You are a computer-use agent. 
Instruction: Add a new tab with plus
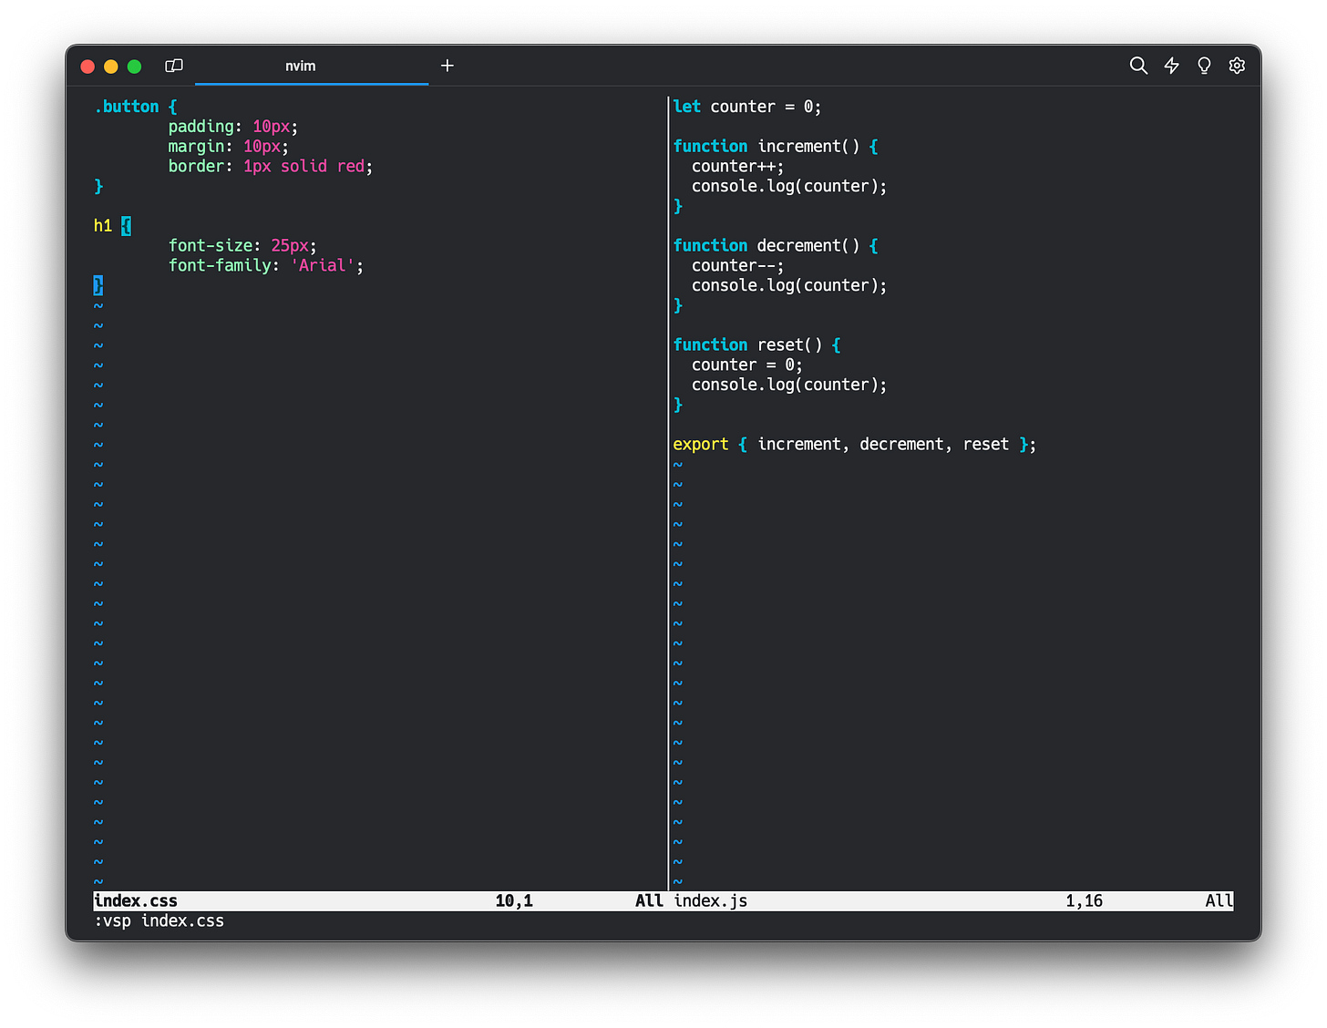click(447, 66)
